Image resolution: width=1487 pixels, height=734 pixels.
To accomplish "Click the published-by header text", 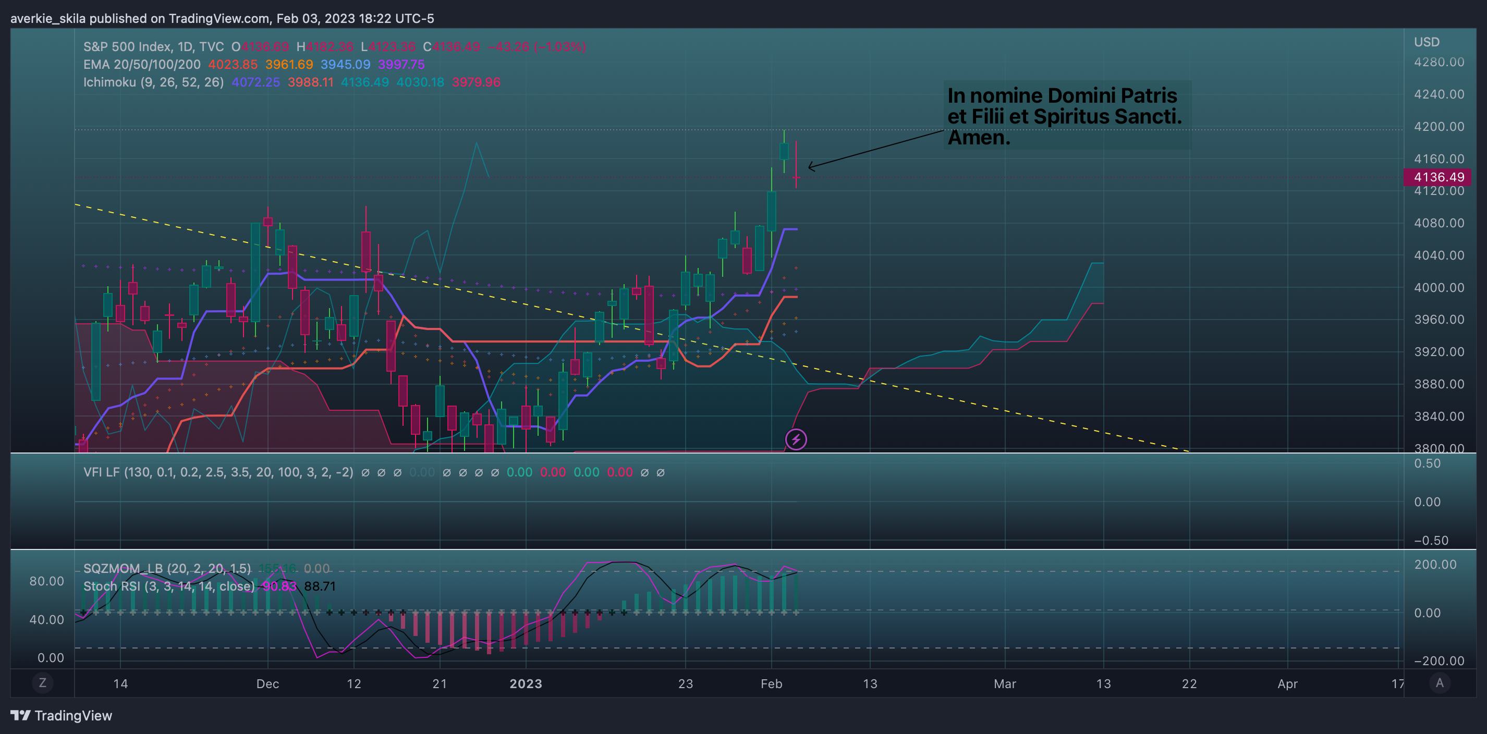I will (222, 18).
